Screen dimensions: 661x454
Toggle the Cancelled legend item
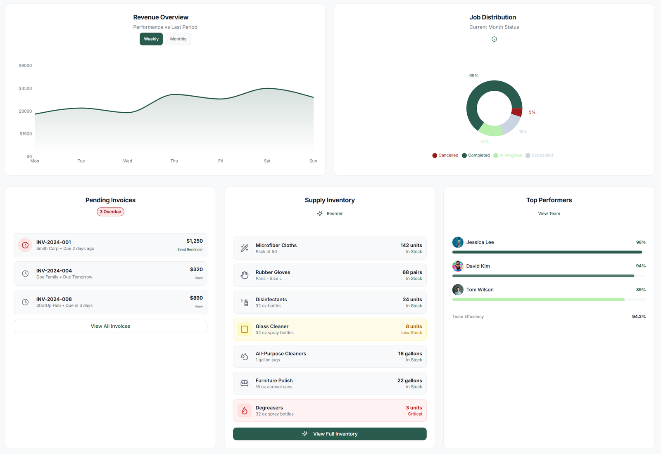point(445,156)
